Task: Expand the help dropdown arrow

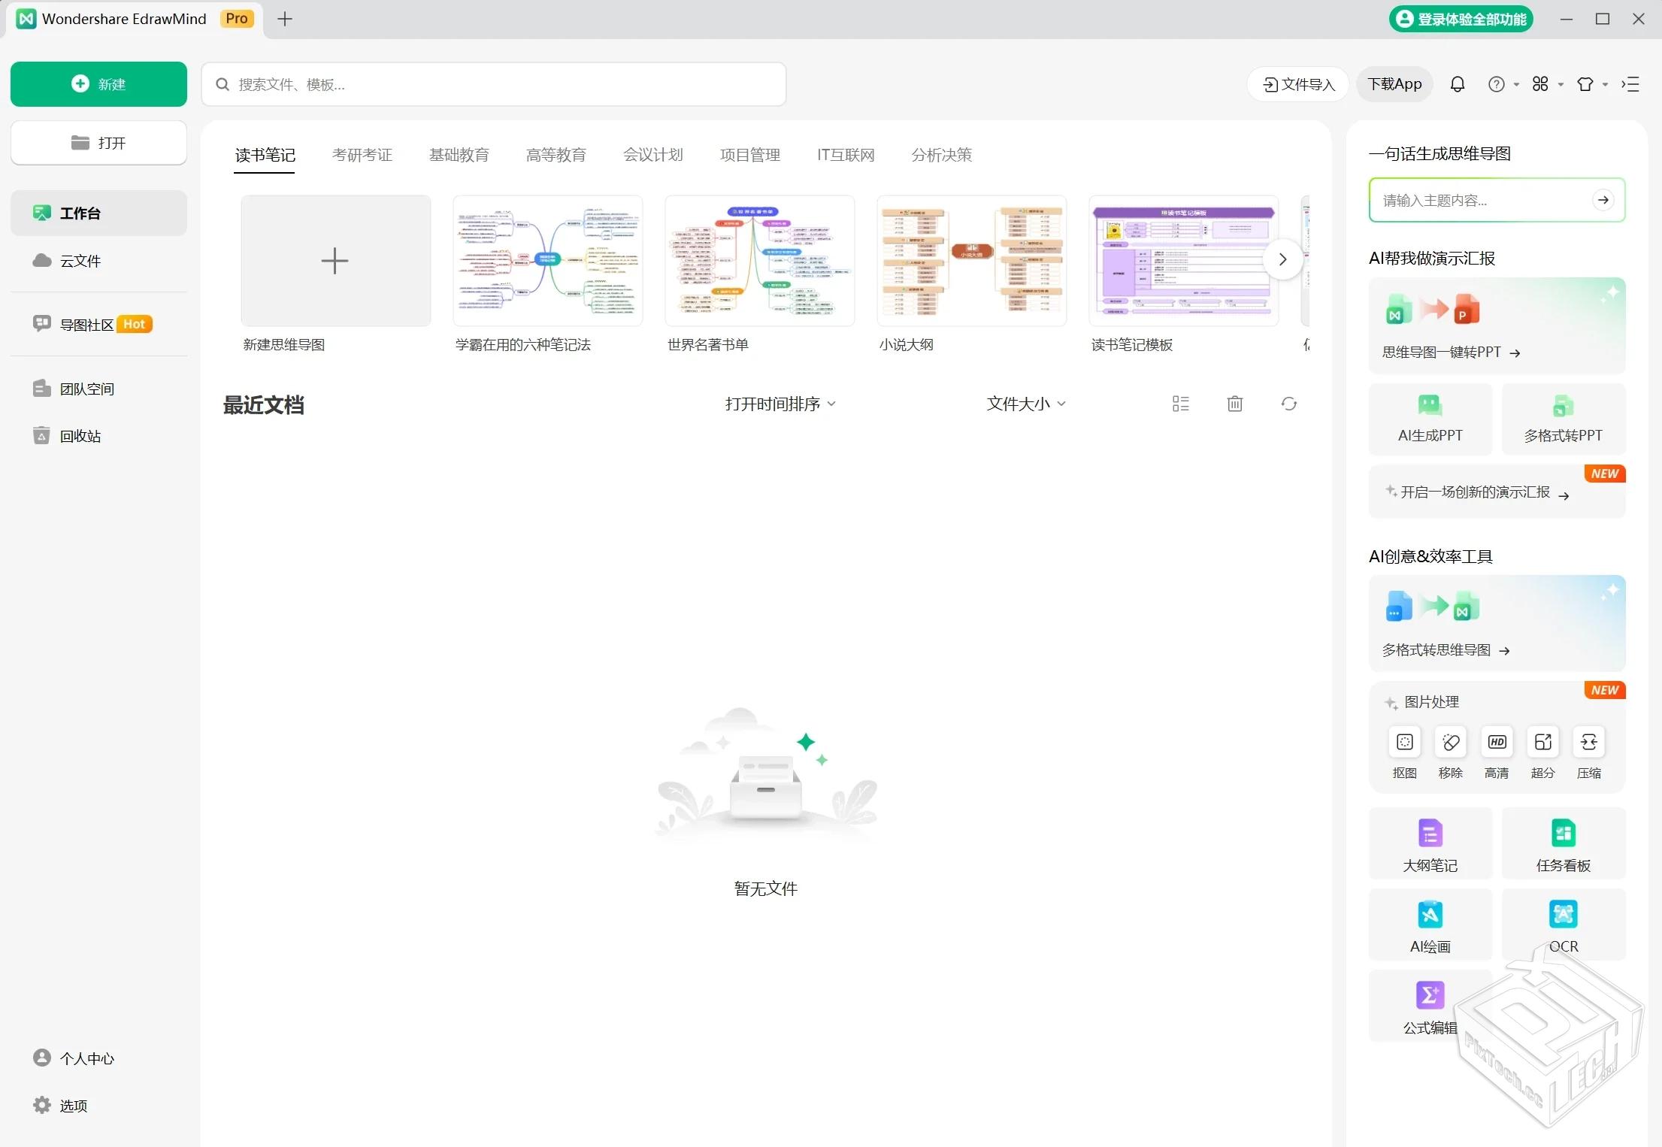Action: (x=1515, y=84)
